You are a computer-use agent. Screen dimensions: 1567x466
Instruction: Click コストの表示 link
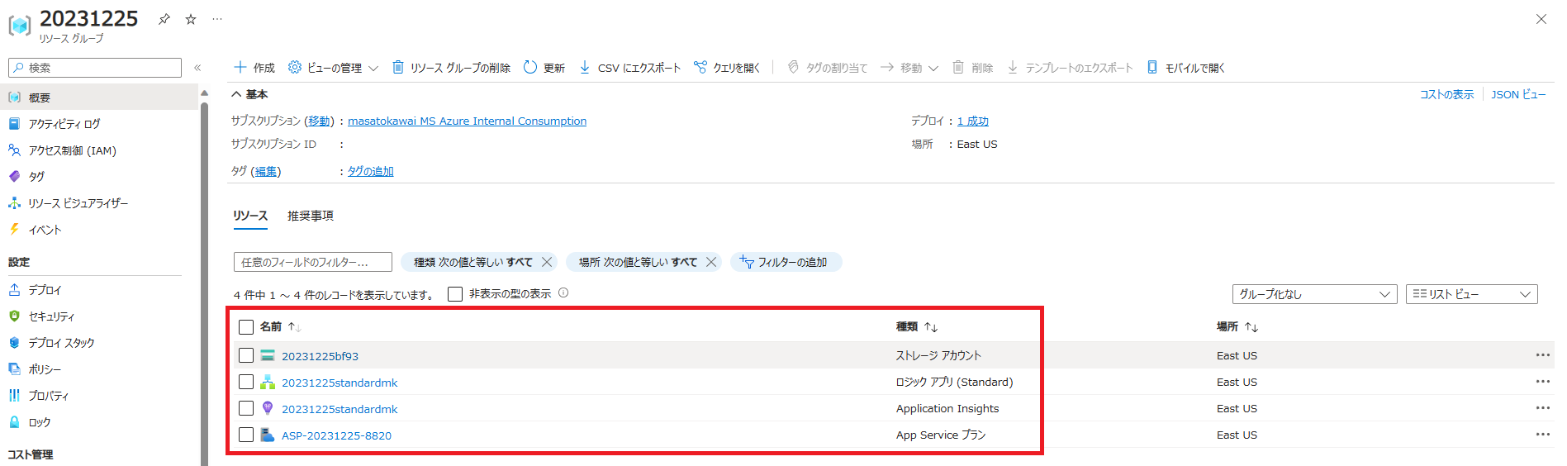click(1446, 94)
